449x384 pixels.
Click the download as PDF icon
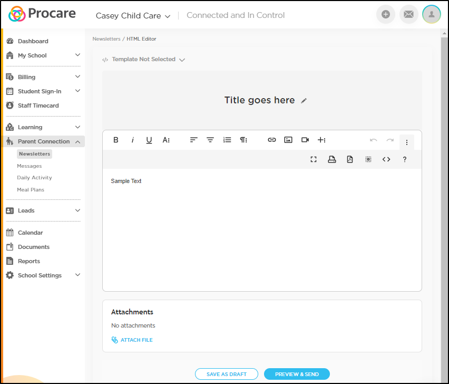coord(350,159)
